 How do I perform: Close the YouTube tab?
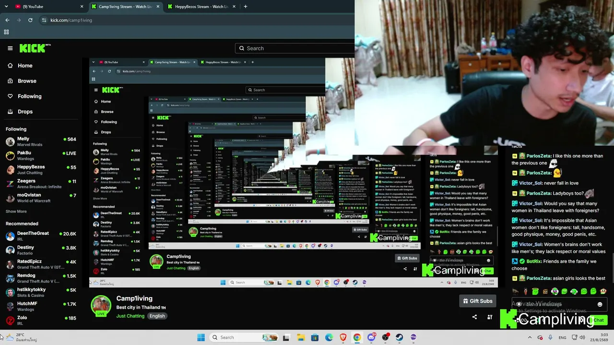coord(82,7)
